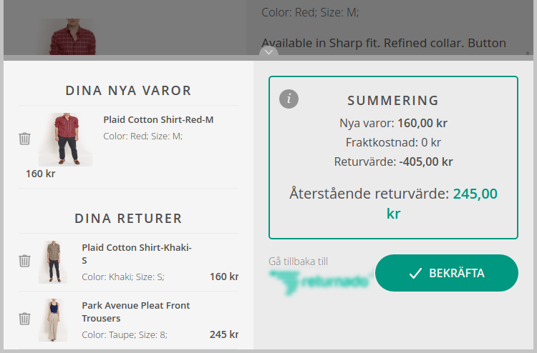The height and width of the screenshot is (353, 537).
Task: Click the Gå tillbaka till link text
Action: (x=298, y=262)
